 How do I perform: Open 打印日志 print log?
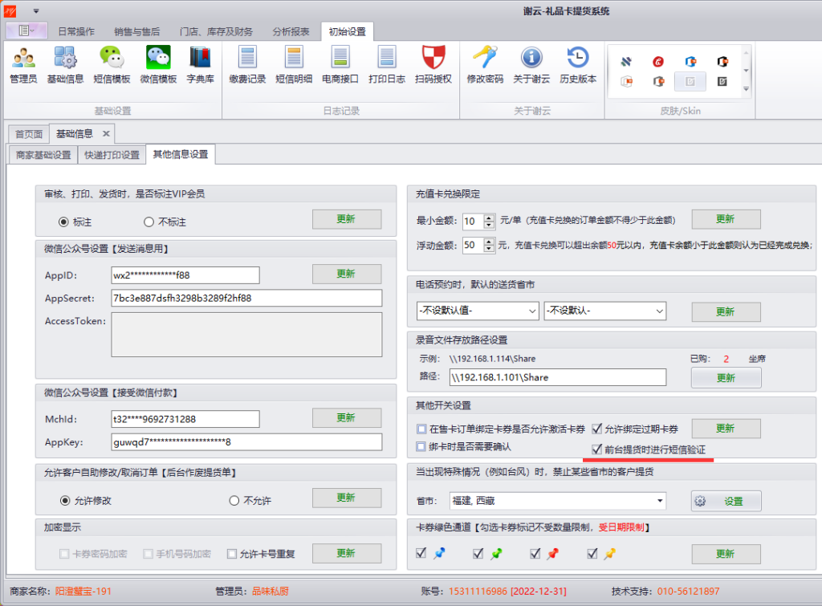tap(387, 65)
